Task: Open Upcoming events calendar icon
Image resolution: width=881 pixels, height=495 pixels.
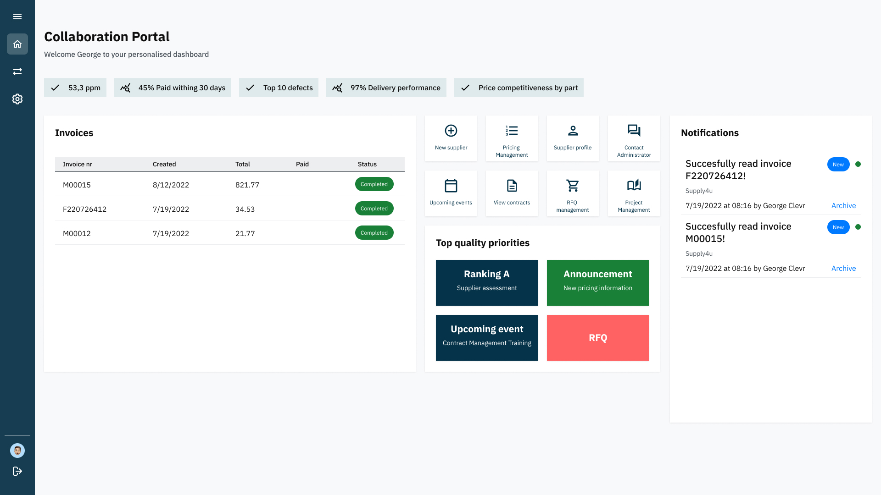Action: point(451,186)
